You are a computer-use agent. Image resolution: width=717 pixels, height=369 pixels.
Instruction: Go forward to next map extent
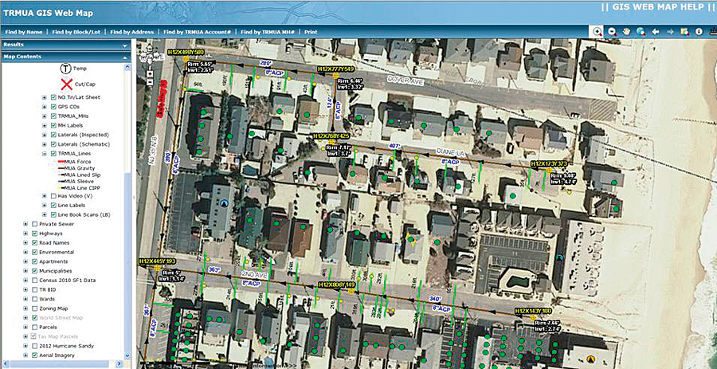tap(670, 32)
